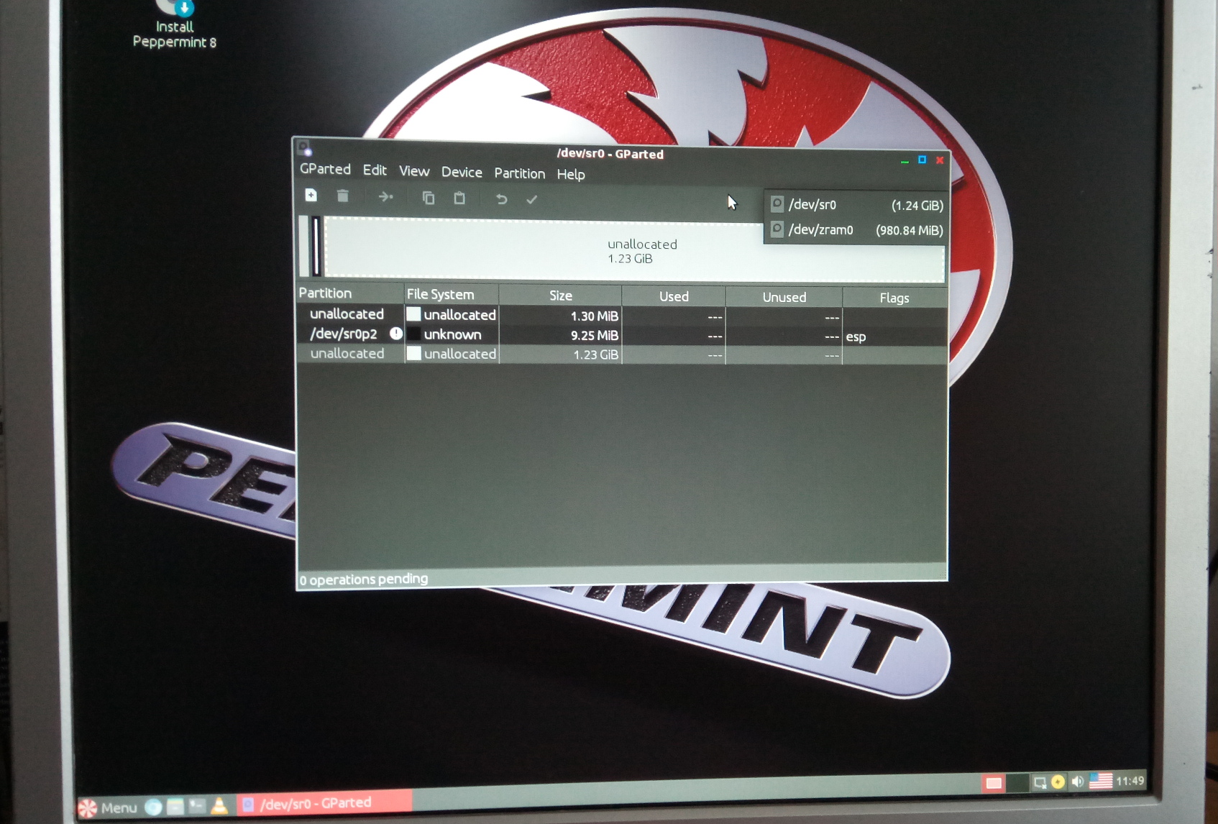
Task: Maximize the GParted window
Action: pyautogui.click(x=922, y=160)
